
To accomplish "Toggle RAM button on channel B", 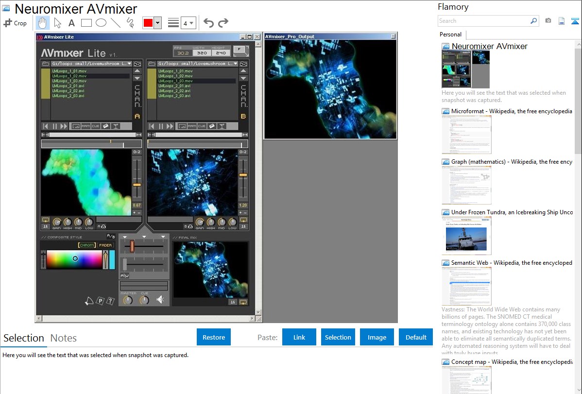I will 192,126.
